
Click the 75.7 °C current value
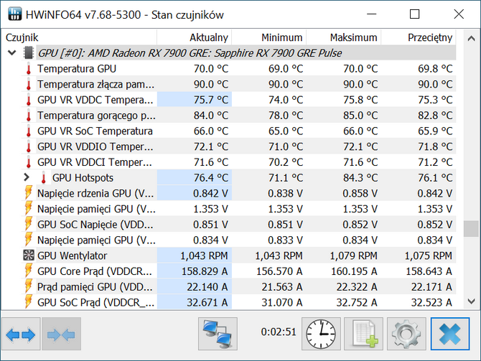211,100
